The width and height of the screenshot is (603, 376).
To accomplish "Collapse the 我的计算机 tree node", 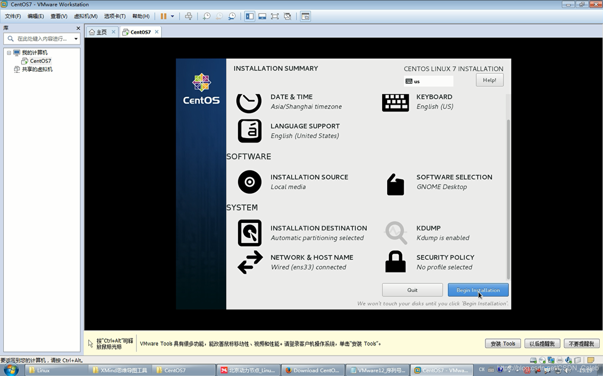I will click(x=9, y=53).
